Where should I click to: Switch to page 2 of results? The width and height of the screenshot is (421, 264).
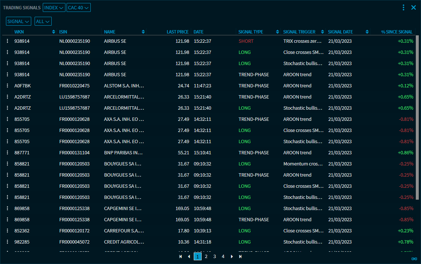(206, 257)
